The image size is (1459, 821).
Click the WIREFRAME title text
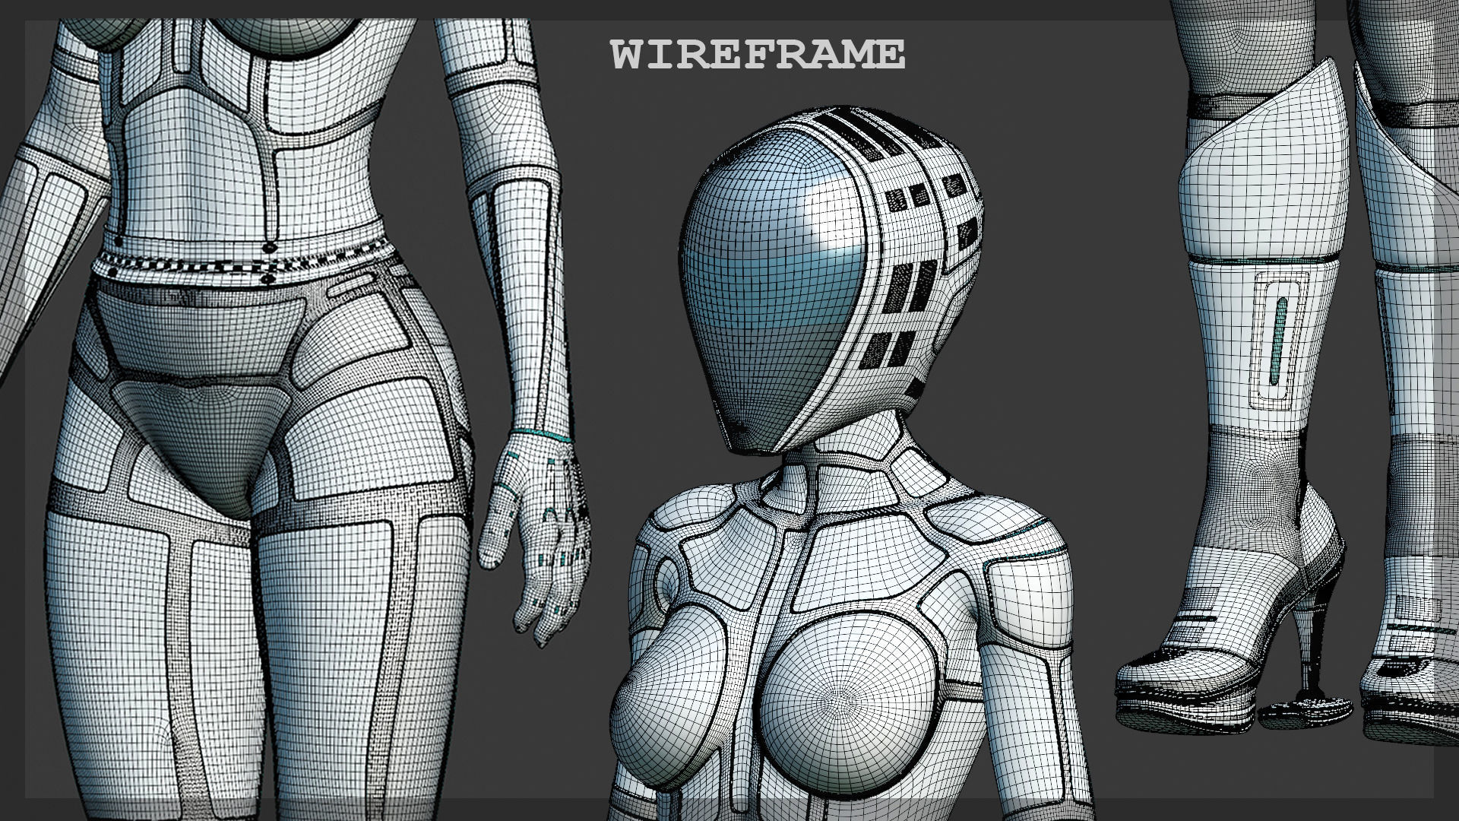click(758, 55)
